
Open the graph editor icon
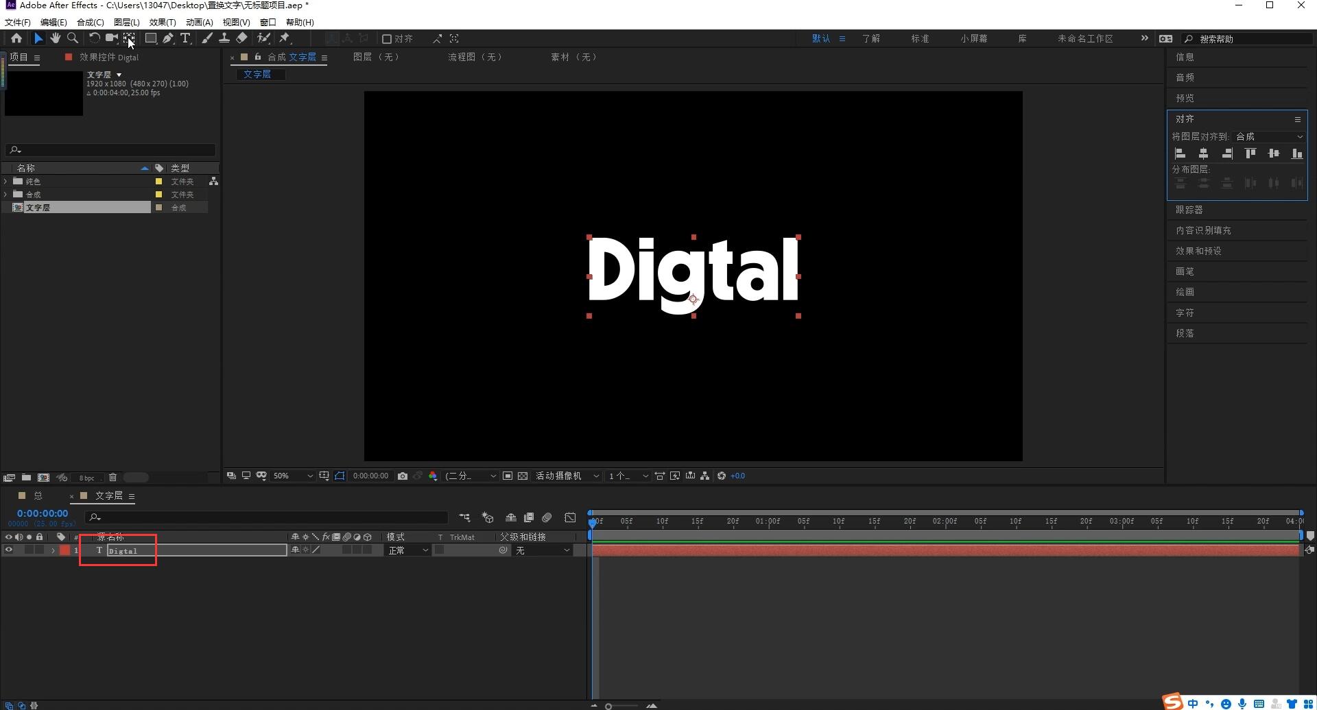pos(570,517)
